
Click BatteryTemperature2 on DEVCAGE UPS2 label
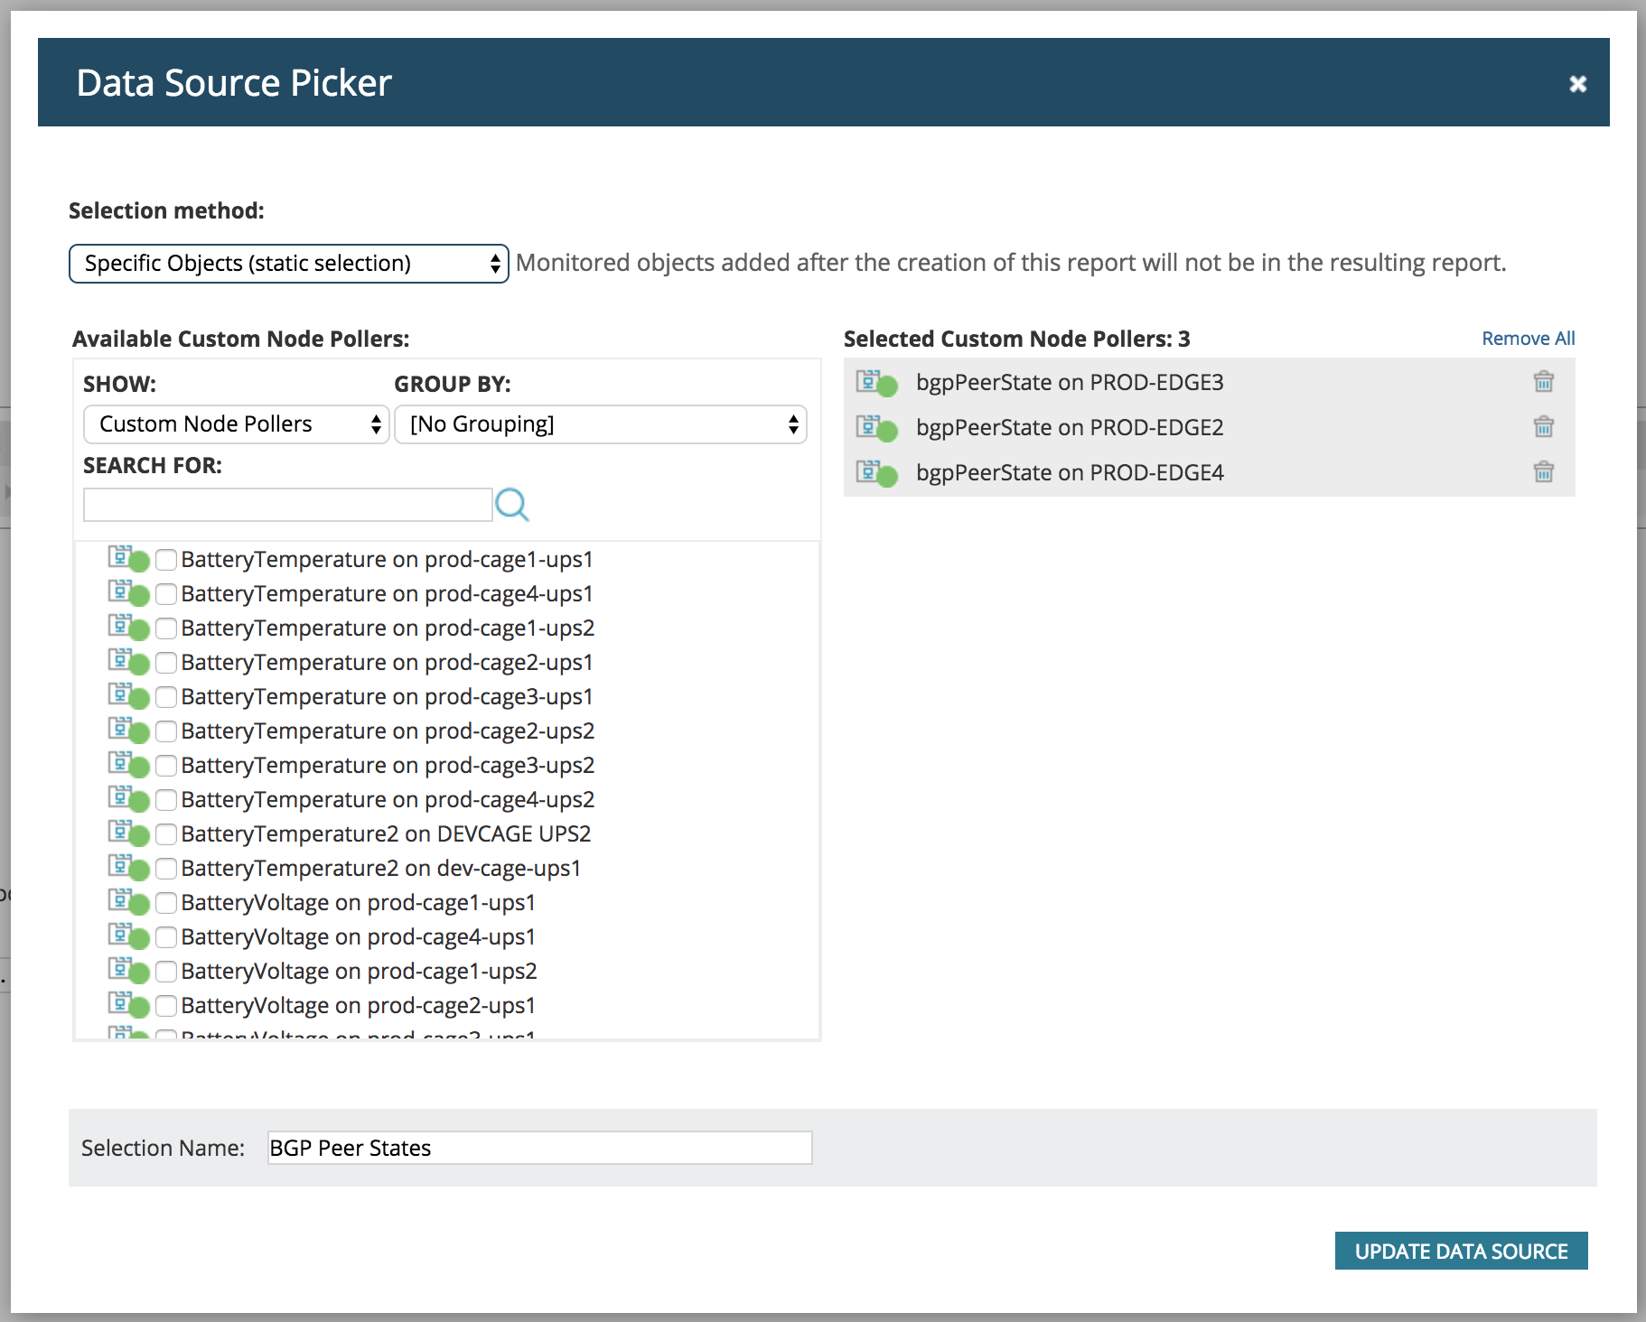386,833
